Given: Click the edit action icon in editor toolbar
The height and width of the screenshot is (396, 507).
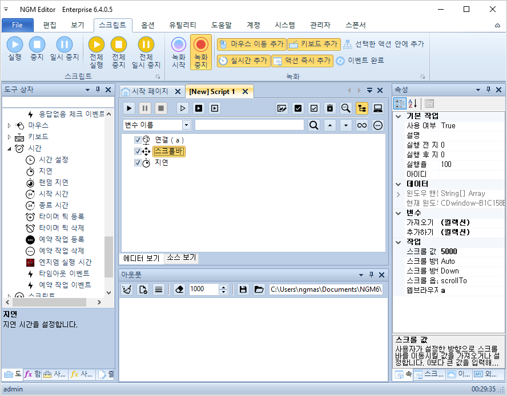Looking at the screenshot, I should coord(282,108).
